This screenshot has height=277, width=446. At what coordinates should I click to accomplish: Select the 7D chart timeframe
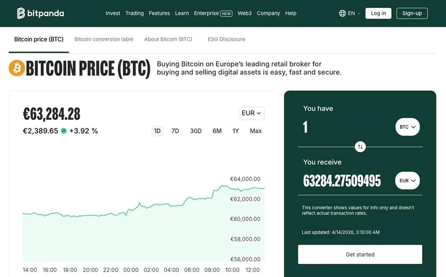[175, 131]
